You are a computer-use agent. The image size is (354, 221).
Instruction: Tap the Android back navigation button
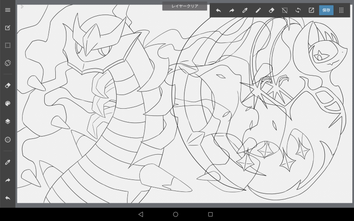click(x=141, y=214)
